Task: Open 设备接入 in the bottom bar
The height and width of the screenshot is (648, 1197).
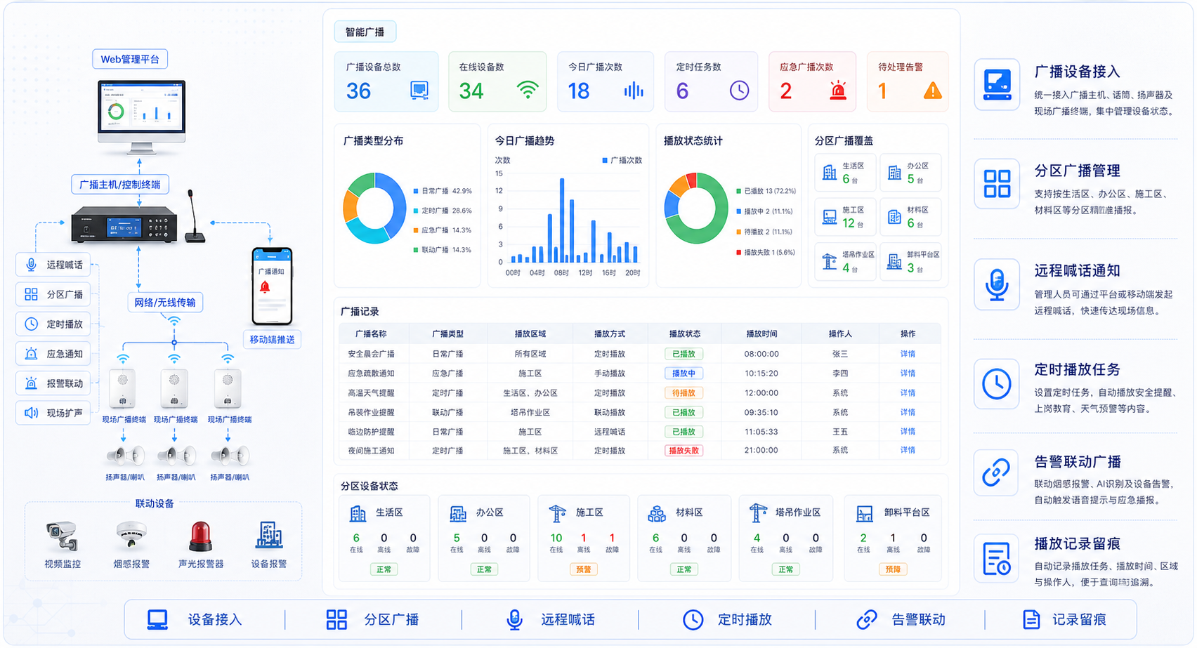Action: pyautogui.click(x=195, y=620)
